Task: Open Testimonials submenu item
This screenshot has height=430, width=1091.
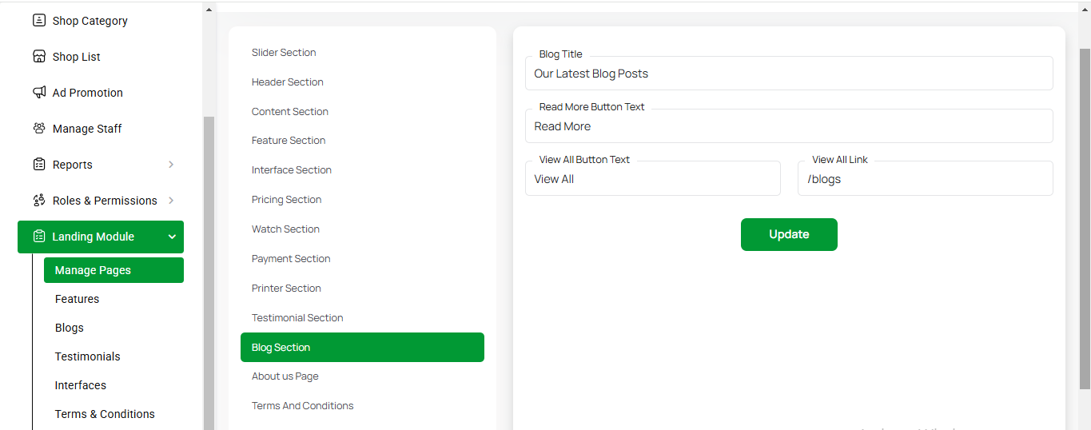Action: pos(87,356)
